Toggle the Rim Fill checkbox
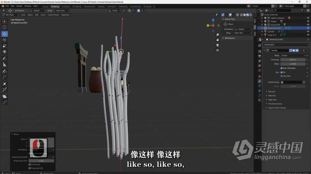The image size is (311, 174). (282, 72)
